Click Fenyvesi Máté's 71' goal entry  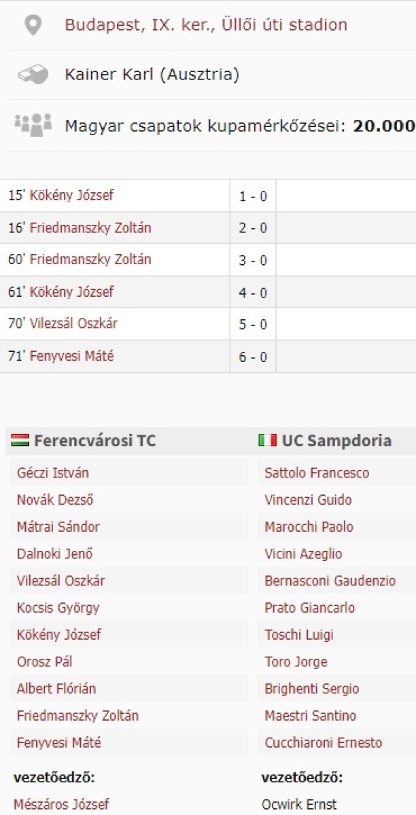(x=71, y=356)
